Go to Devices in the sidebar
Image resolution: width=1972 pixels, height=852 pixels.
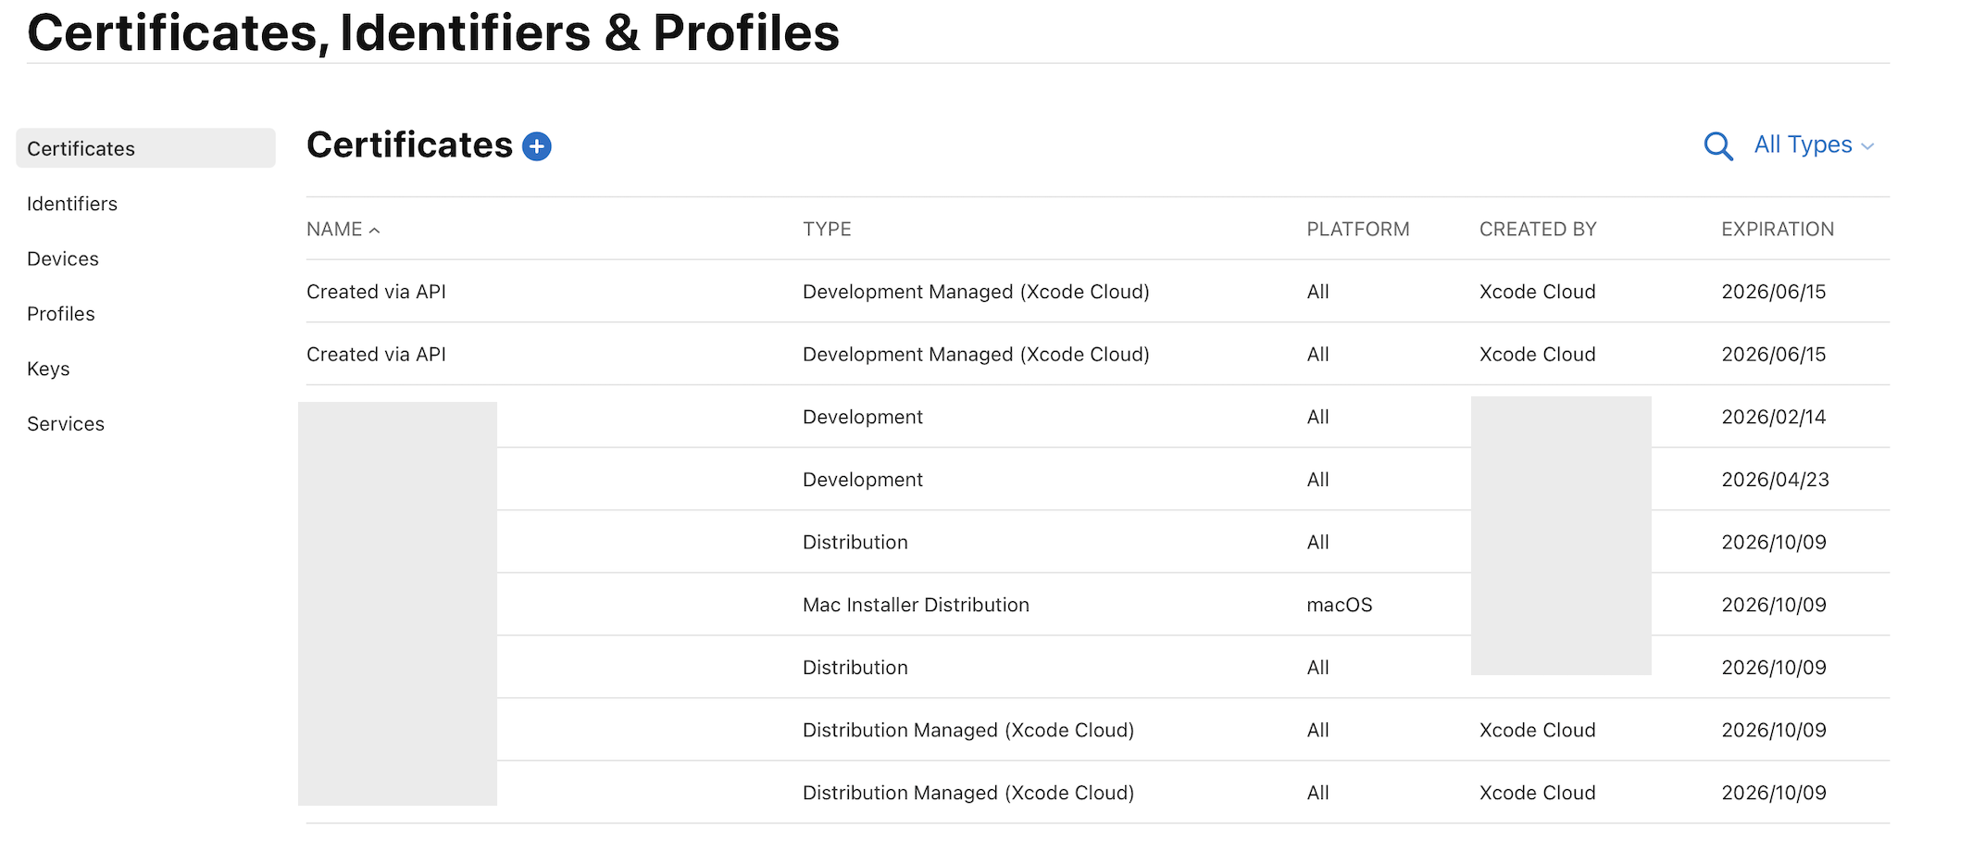tap(63, 259)
